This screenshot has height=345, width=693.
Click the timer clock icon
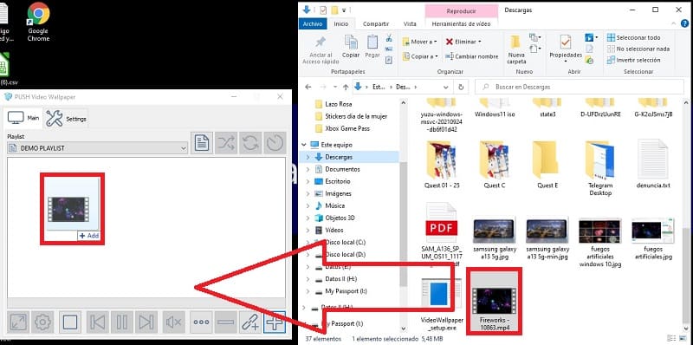click(x=275, y=143)
